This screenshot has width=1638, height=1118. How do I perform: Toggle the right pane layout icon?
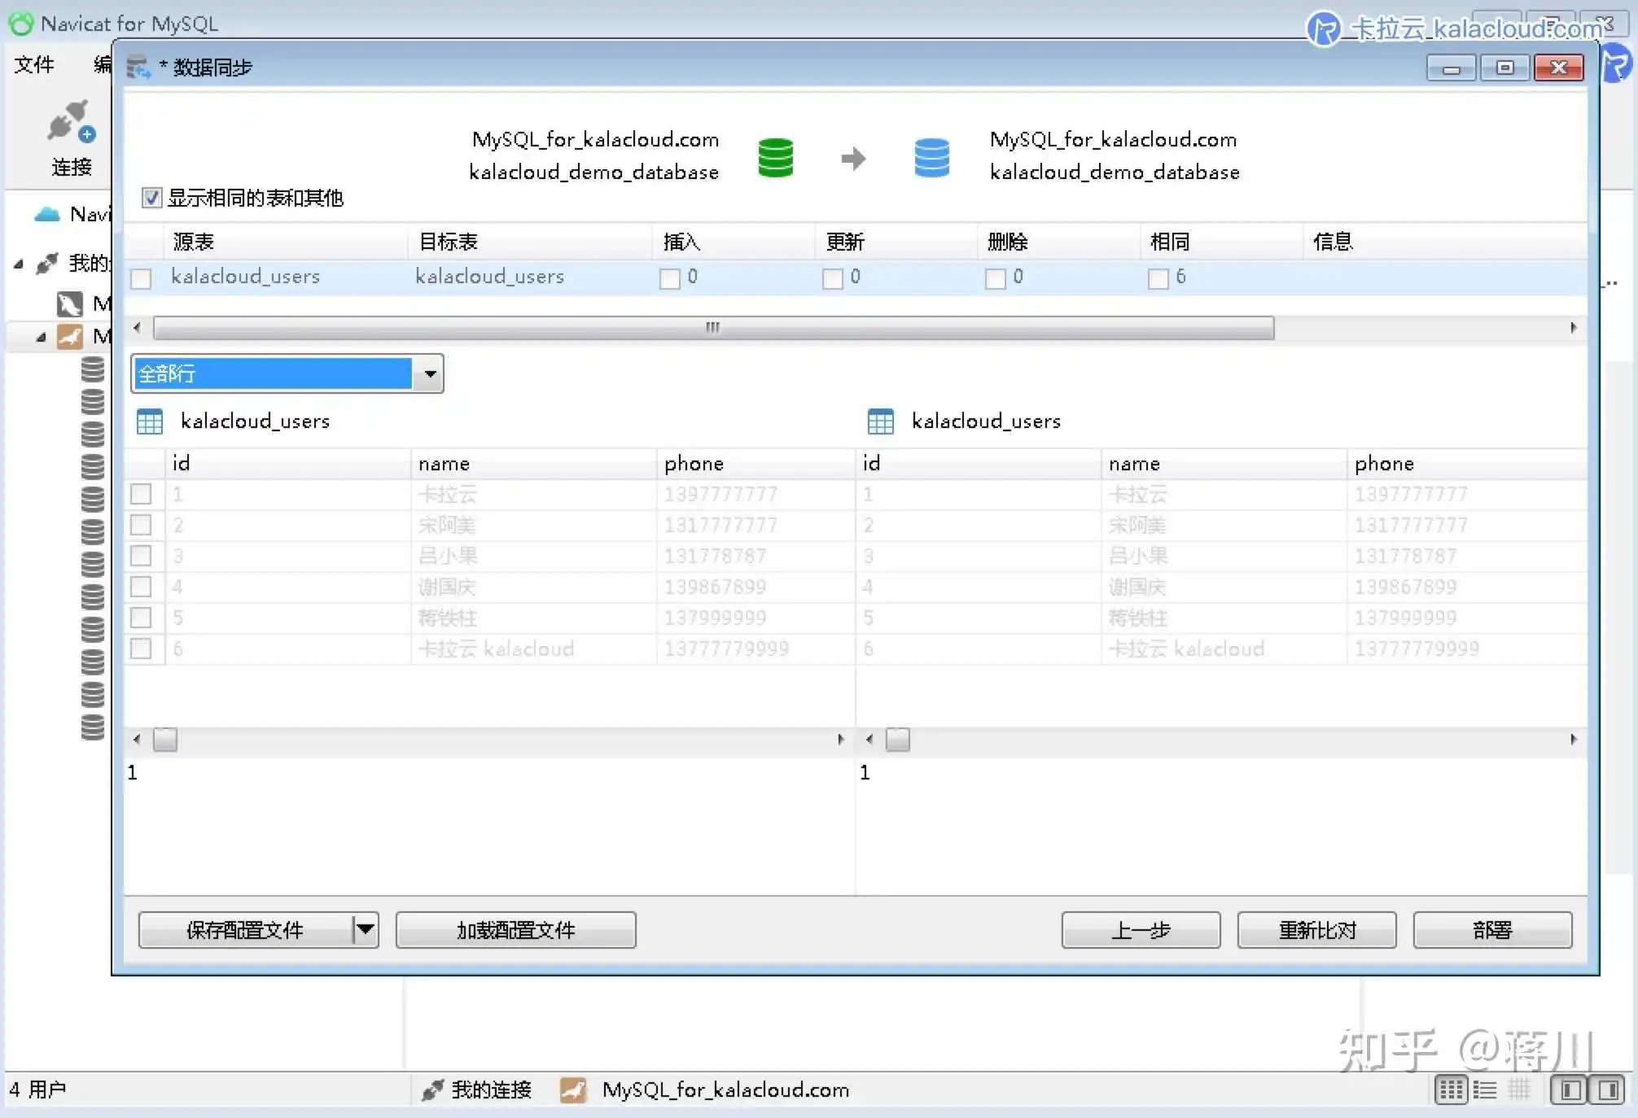point(1608,1090)
